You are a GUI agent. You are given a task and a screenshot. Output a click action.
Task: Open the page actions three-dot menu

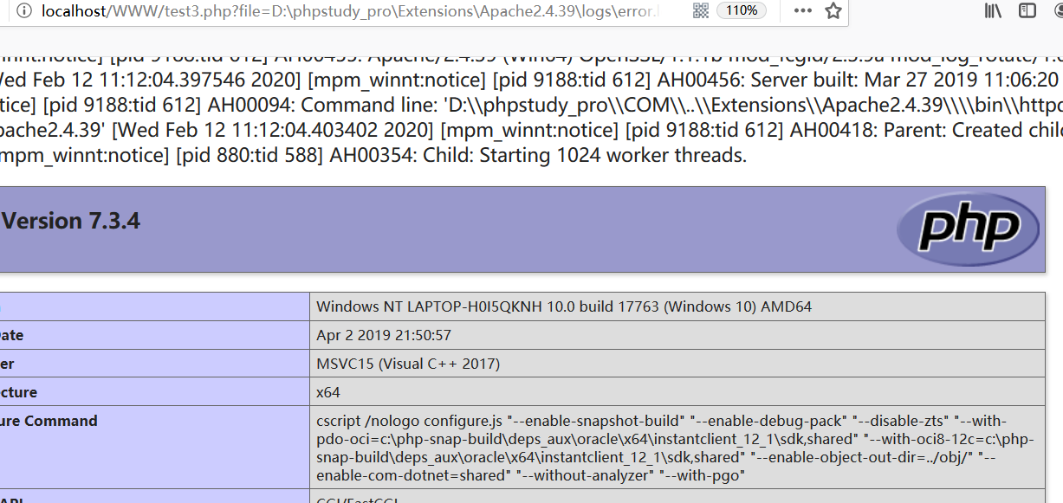coord(803,10)
